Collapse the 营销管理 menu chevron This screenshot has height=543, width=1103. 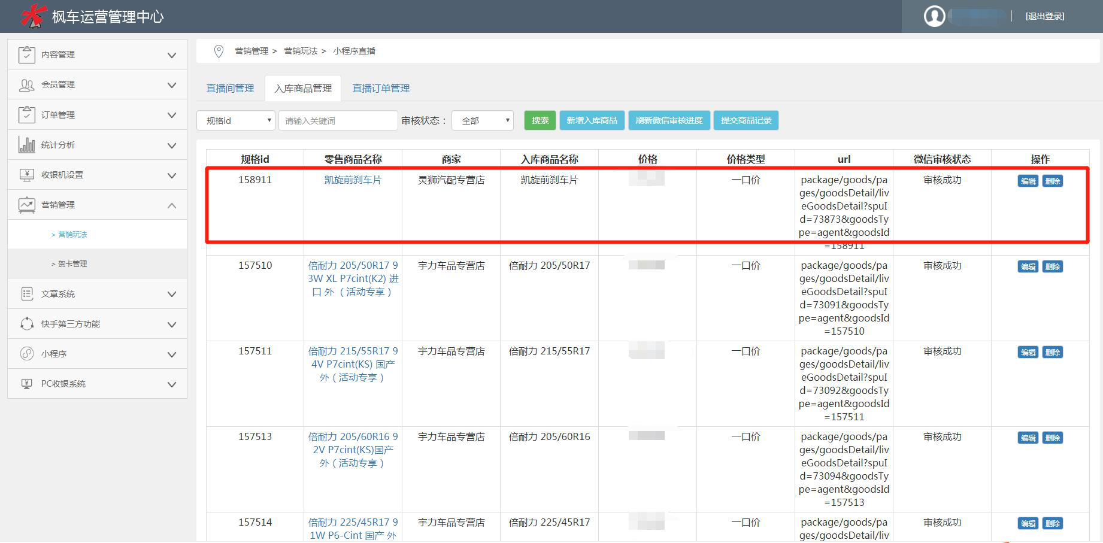(x=172, y=205)
